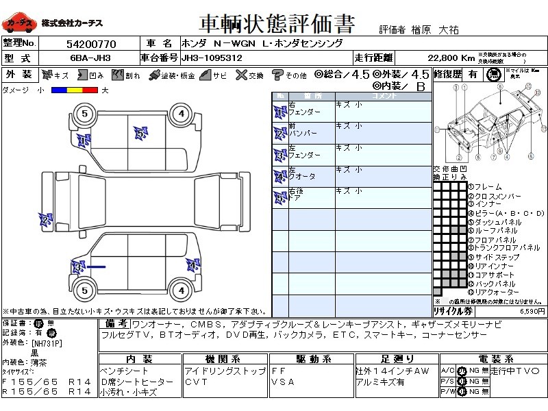Image resolution: width=548 pixels, height=411 pixels.
Task: Pick the red damage-scale swatch
Action: pyautogui.click(x=90, y=90)
